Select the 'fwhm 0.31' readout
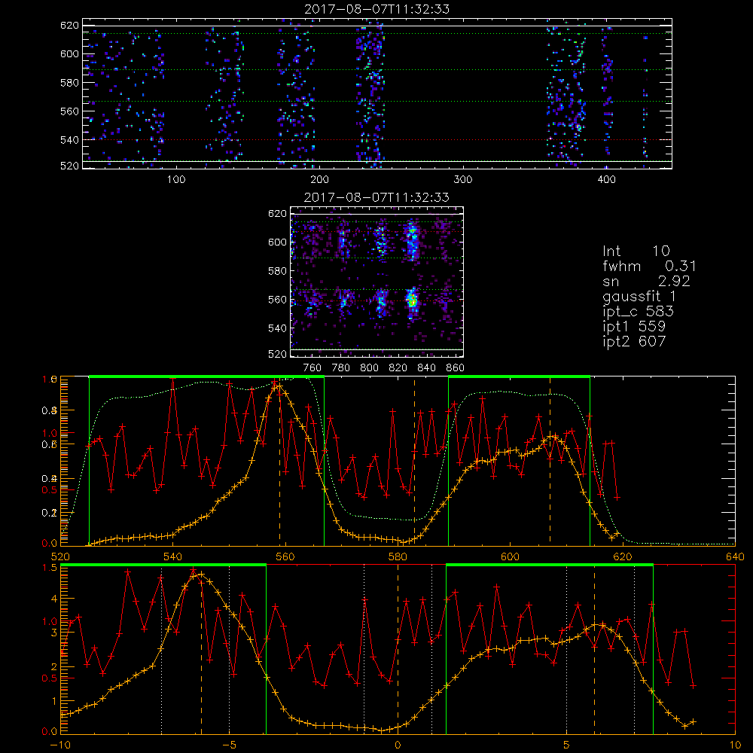The width and height of the screenshot is (753, 753). [649, 266]
